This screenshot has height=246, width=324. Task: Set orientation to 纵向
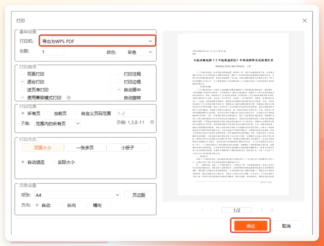pyautogui.click(x=63, y=205)
